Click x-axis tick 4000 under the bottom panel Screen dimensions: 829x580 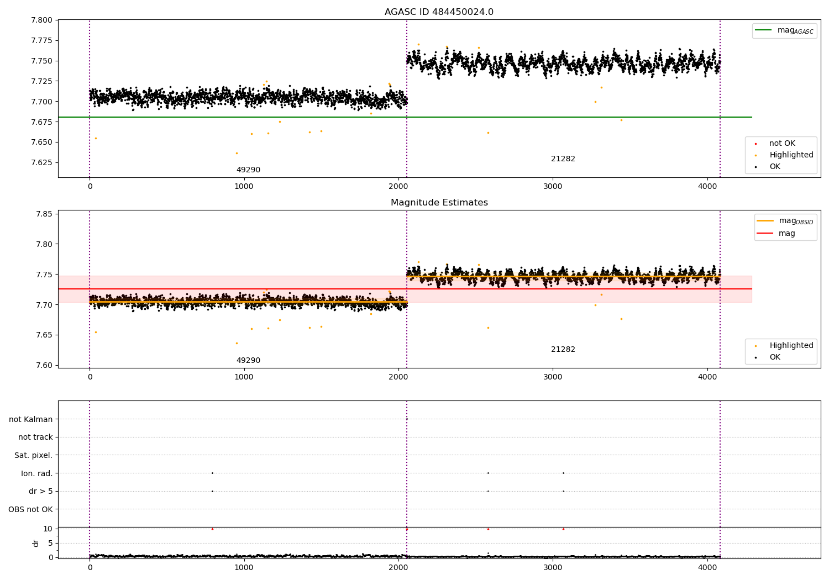click(707, 567)
